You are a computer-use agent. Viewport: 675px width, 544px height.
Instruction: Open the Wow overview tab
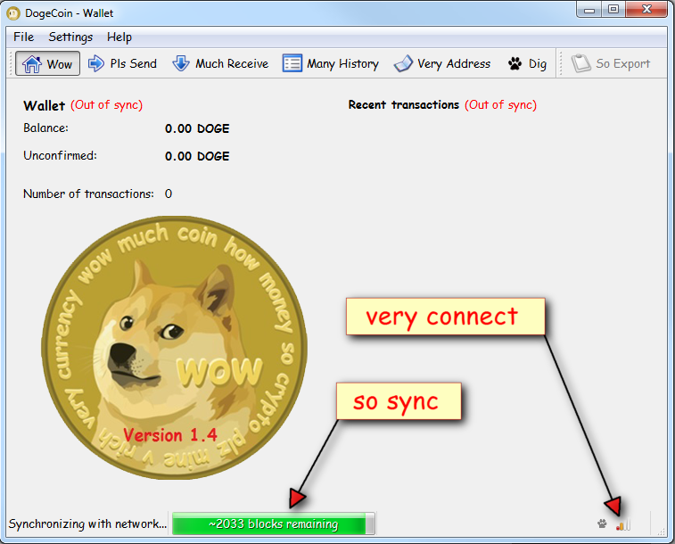pos(48,63)
